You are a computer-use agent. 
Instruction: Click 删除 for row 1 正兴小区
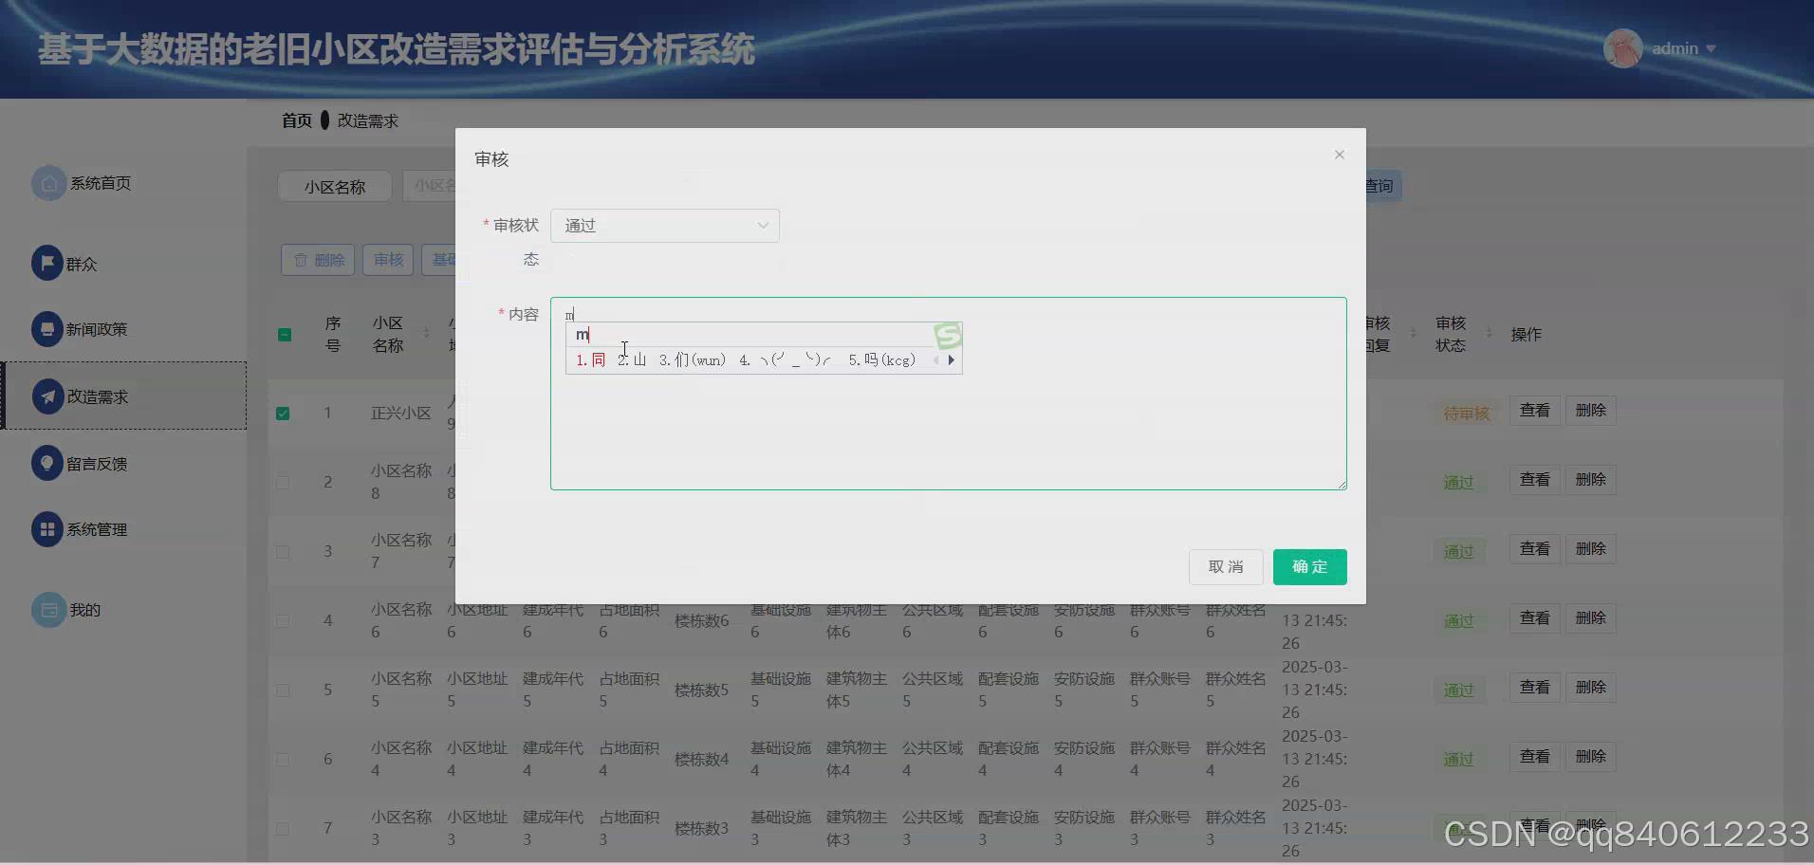coord(1590,411)
